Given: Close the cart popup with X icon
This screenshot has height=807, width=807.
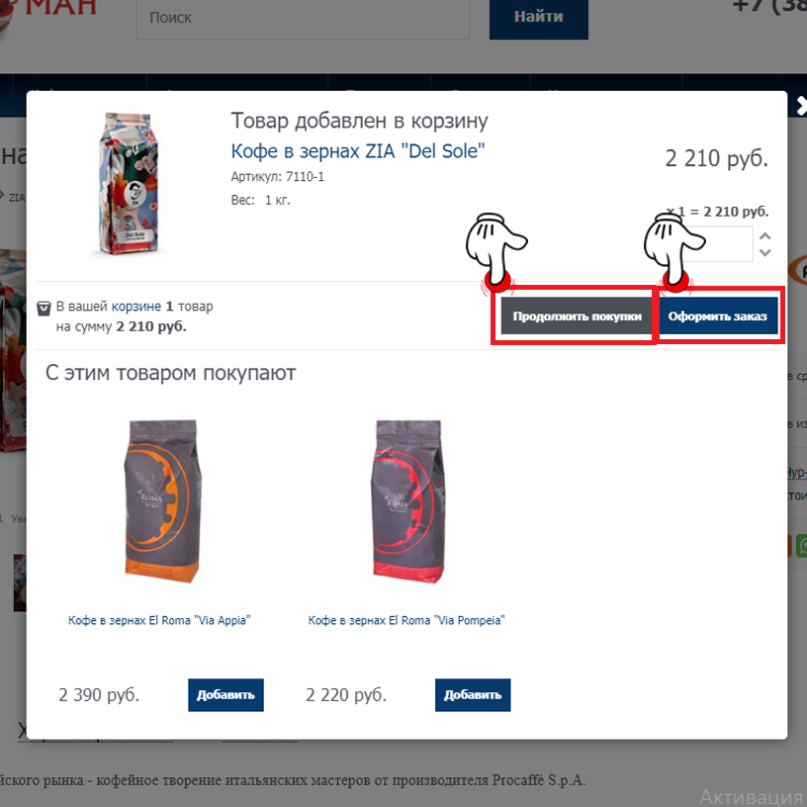Looking at the screenshot, I should (802, 106).
